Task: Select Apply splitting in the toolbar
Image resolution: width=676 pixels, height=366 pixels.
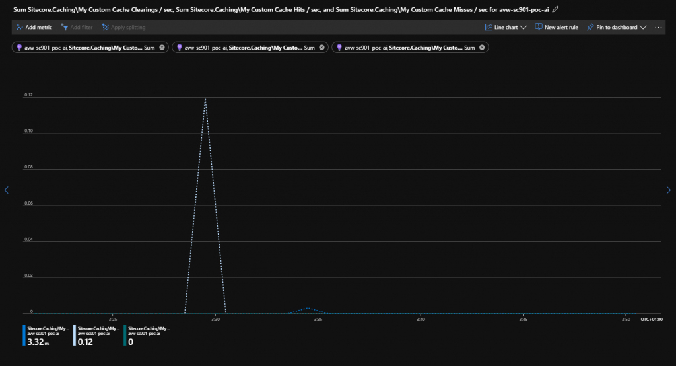Action: tap(123, 28)
